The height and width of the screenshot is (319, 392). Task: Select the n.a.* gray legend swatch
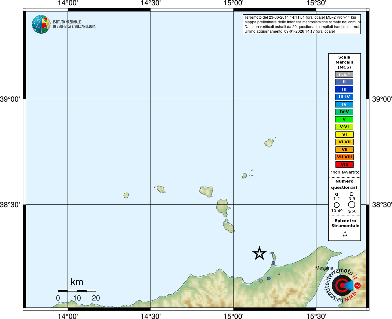[344, 74]
